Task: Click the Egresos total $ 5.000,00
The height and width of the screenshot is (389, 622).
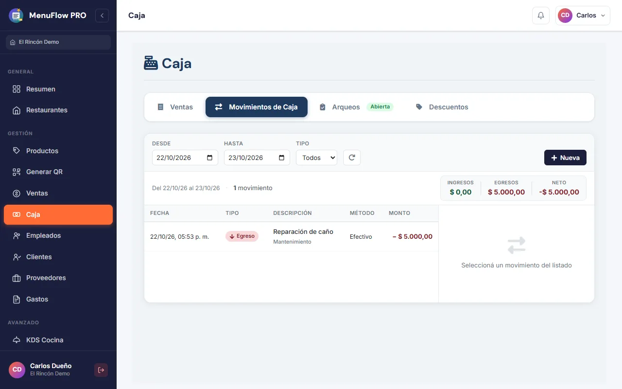Action: pyautogui.click(x=506, y=192)
